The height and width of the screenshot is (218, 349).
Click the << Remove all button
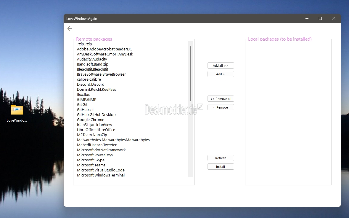click(221, 99)
